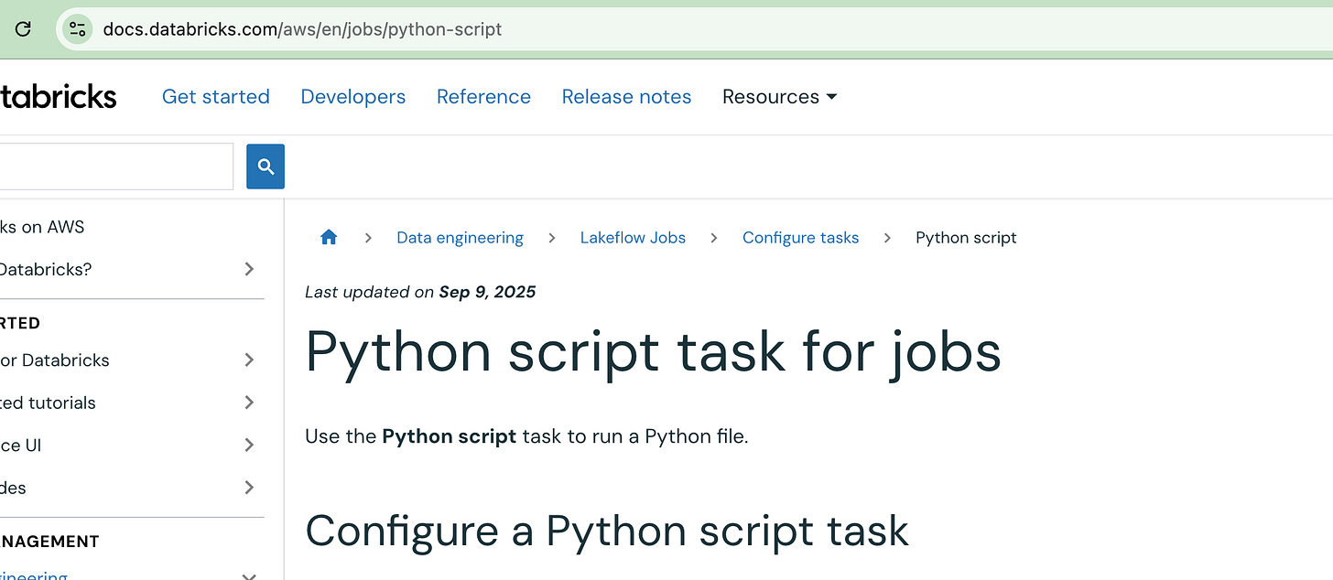Expand the 'or Databricks' sidebar chevron

click(249, 360)
